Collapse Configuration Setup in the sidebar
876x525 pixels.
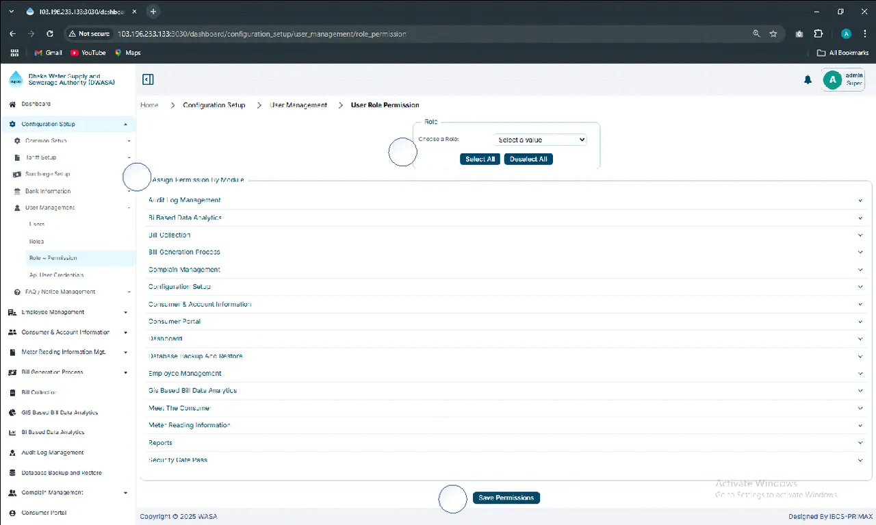tap(68, 124)
